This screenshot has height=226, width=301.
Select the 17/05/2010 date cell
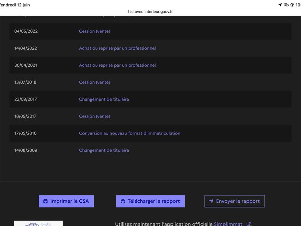coord(25,133)
